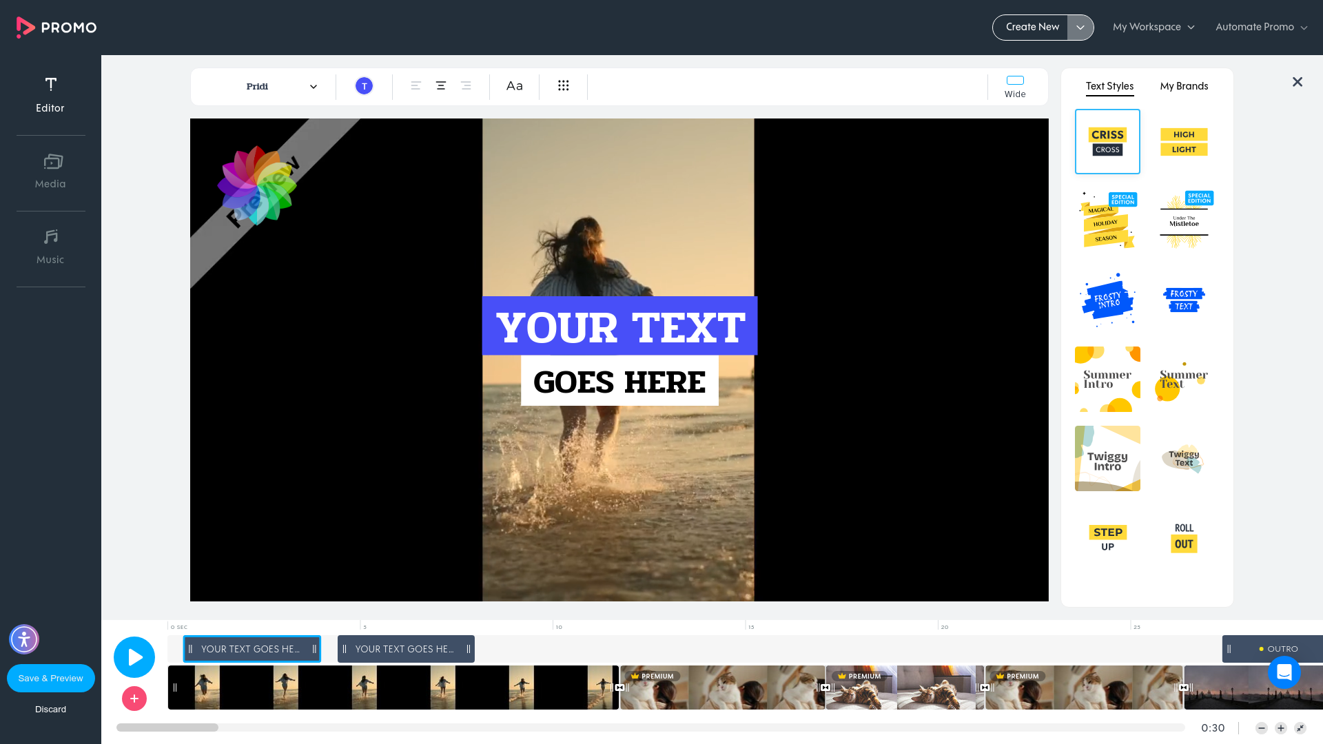Image resolution: width=1323 pixels, height=744 pixels.
Task: Click the Discard link
Action: [50, 709]
